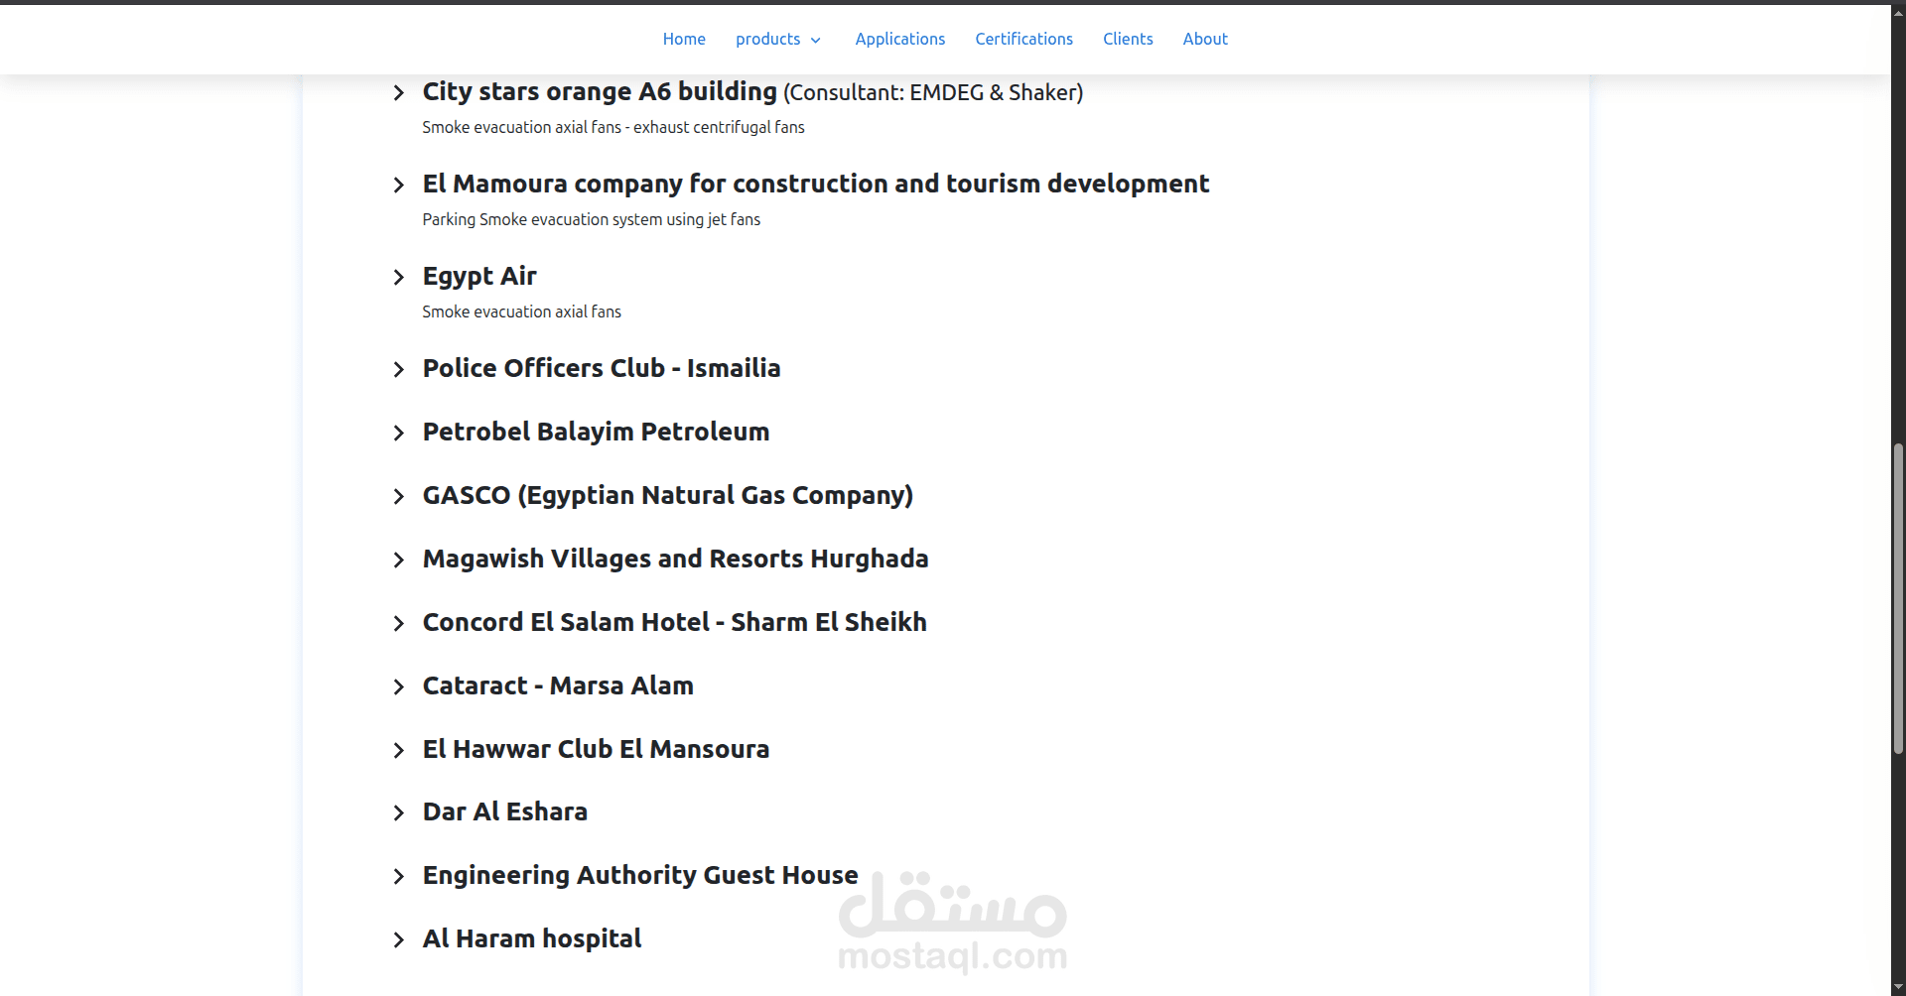Image resolution: width=1906 pixels, height=996 pixels.
Task: Select Engineering Authority Guest House text
Action: point(640,875)
